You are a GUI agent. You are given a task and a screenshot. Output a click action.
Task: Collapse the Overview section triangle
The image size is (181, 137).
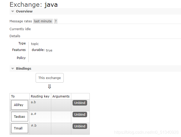click(x=12, y=11)
